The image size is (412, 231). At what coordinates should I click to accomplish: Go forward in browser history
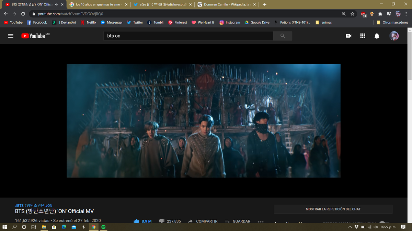click(14, 14)
